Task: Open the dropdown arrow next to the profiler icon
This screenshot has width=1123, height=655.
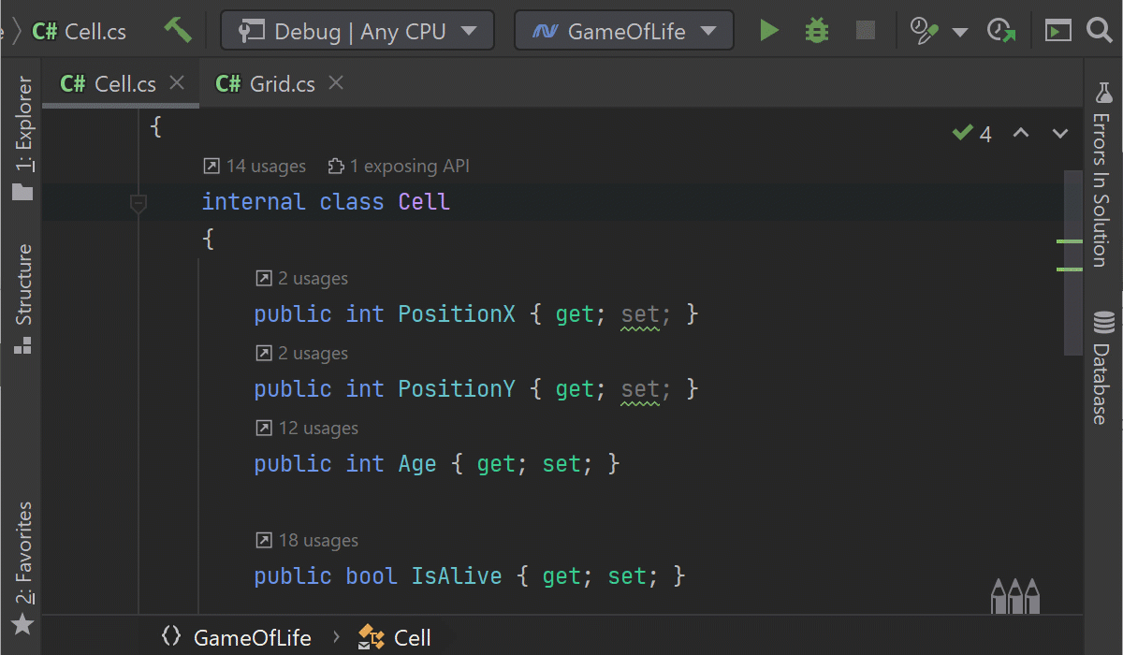Action: [958, 30]
